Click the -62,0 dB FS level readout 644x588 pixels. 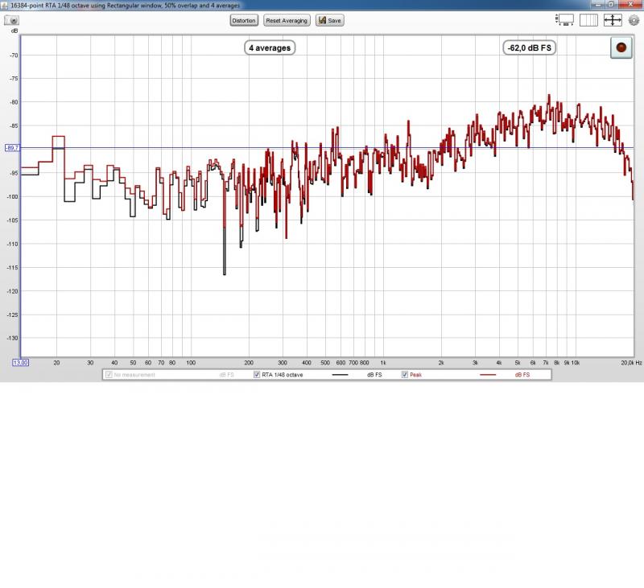click(530, 48)
